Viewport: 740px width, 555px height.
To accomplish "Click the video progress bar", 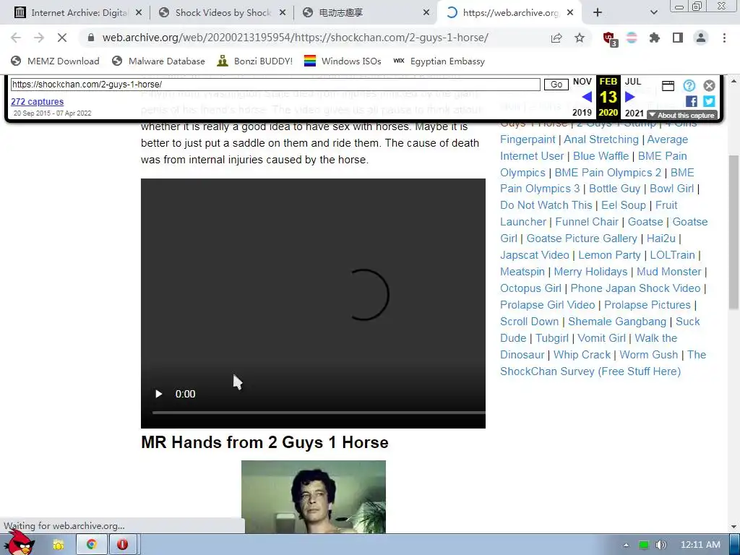I will (x=319, y=413).
